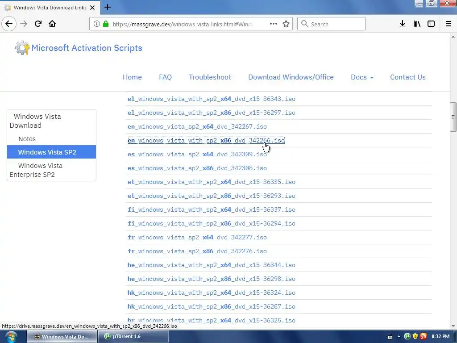Download hk x86 dvd_x15-36287.iso
The image size is (457, 343).
click(211, 306)
